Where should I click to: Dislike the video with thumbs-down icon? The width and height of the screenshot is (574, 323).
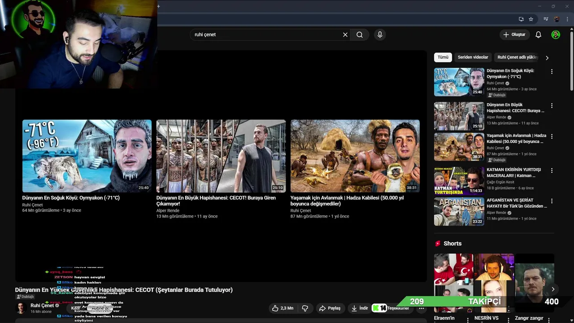[305, 308]
